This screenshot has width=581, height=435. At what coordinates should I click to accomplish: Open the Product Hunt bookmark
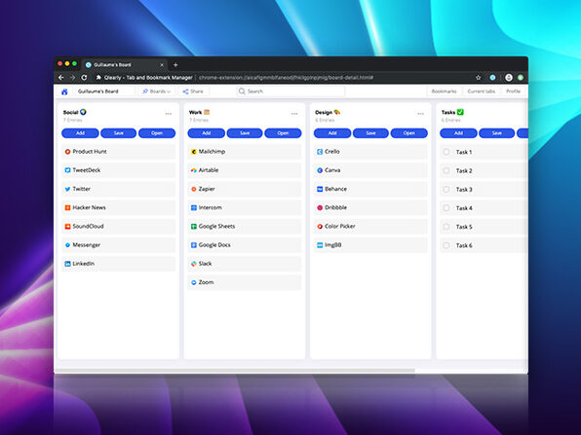point(119,152)
